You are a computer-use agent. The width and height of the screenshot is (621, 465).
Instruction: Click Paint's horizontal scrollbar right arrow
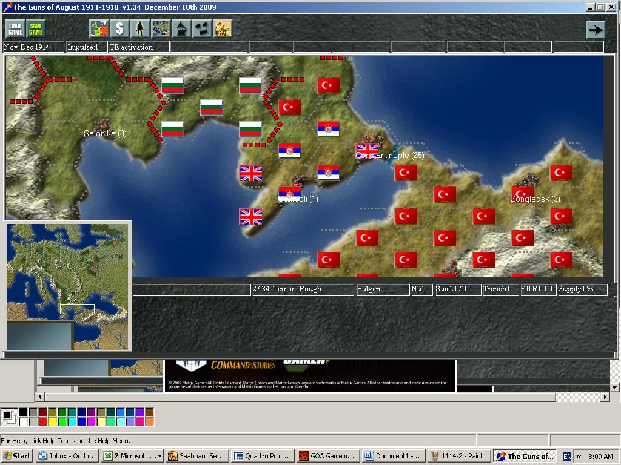click(x=605, y=397)
